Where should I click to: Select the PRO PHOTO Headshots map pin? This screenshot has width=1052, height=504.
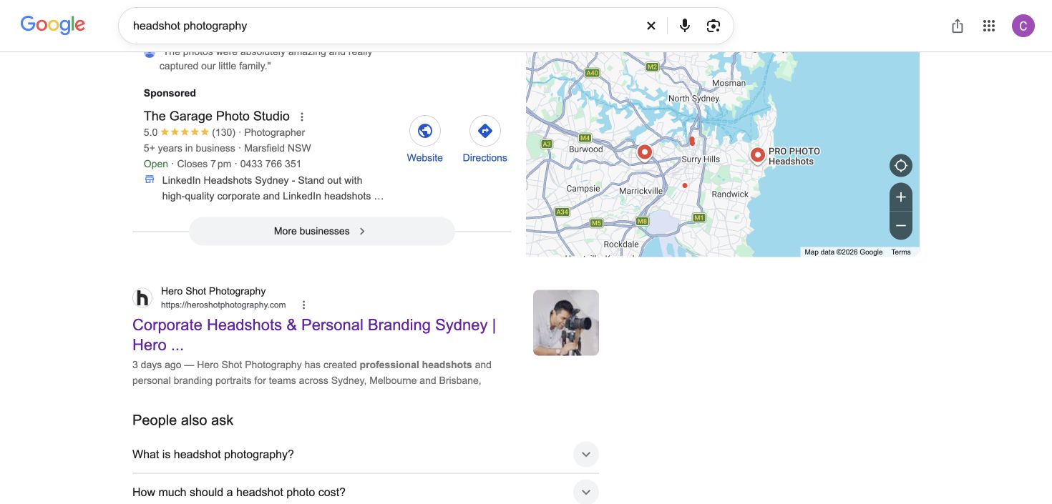758,154
